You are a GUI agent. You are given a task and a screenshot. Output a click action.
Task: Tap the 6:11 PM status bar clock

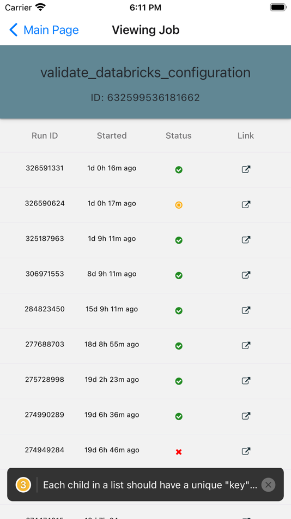point(145,8)
